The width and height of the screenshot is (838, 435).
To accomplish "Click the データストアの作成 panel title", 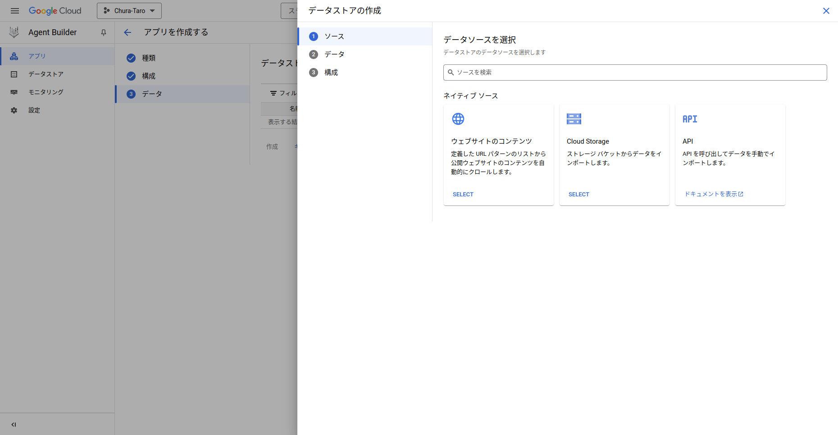I will [x=345, y=11].
